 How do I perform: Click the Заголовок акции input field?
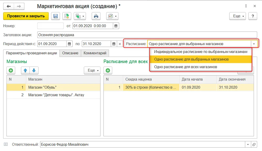tap(147, 35)
